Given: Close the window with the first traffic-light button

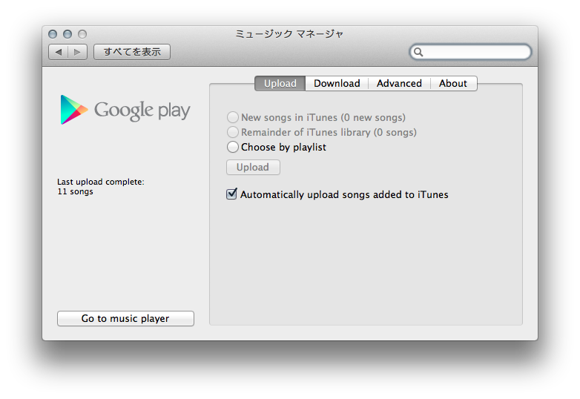Looking at the screenshot, I should coord(53,34).
